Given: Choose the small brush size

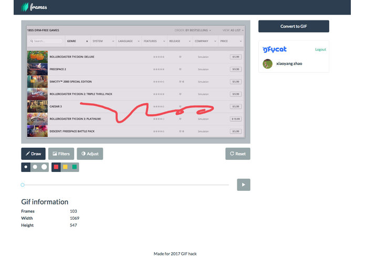Looking at the screenshot, I should [x=26, y=167].
